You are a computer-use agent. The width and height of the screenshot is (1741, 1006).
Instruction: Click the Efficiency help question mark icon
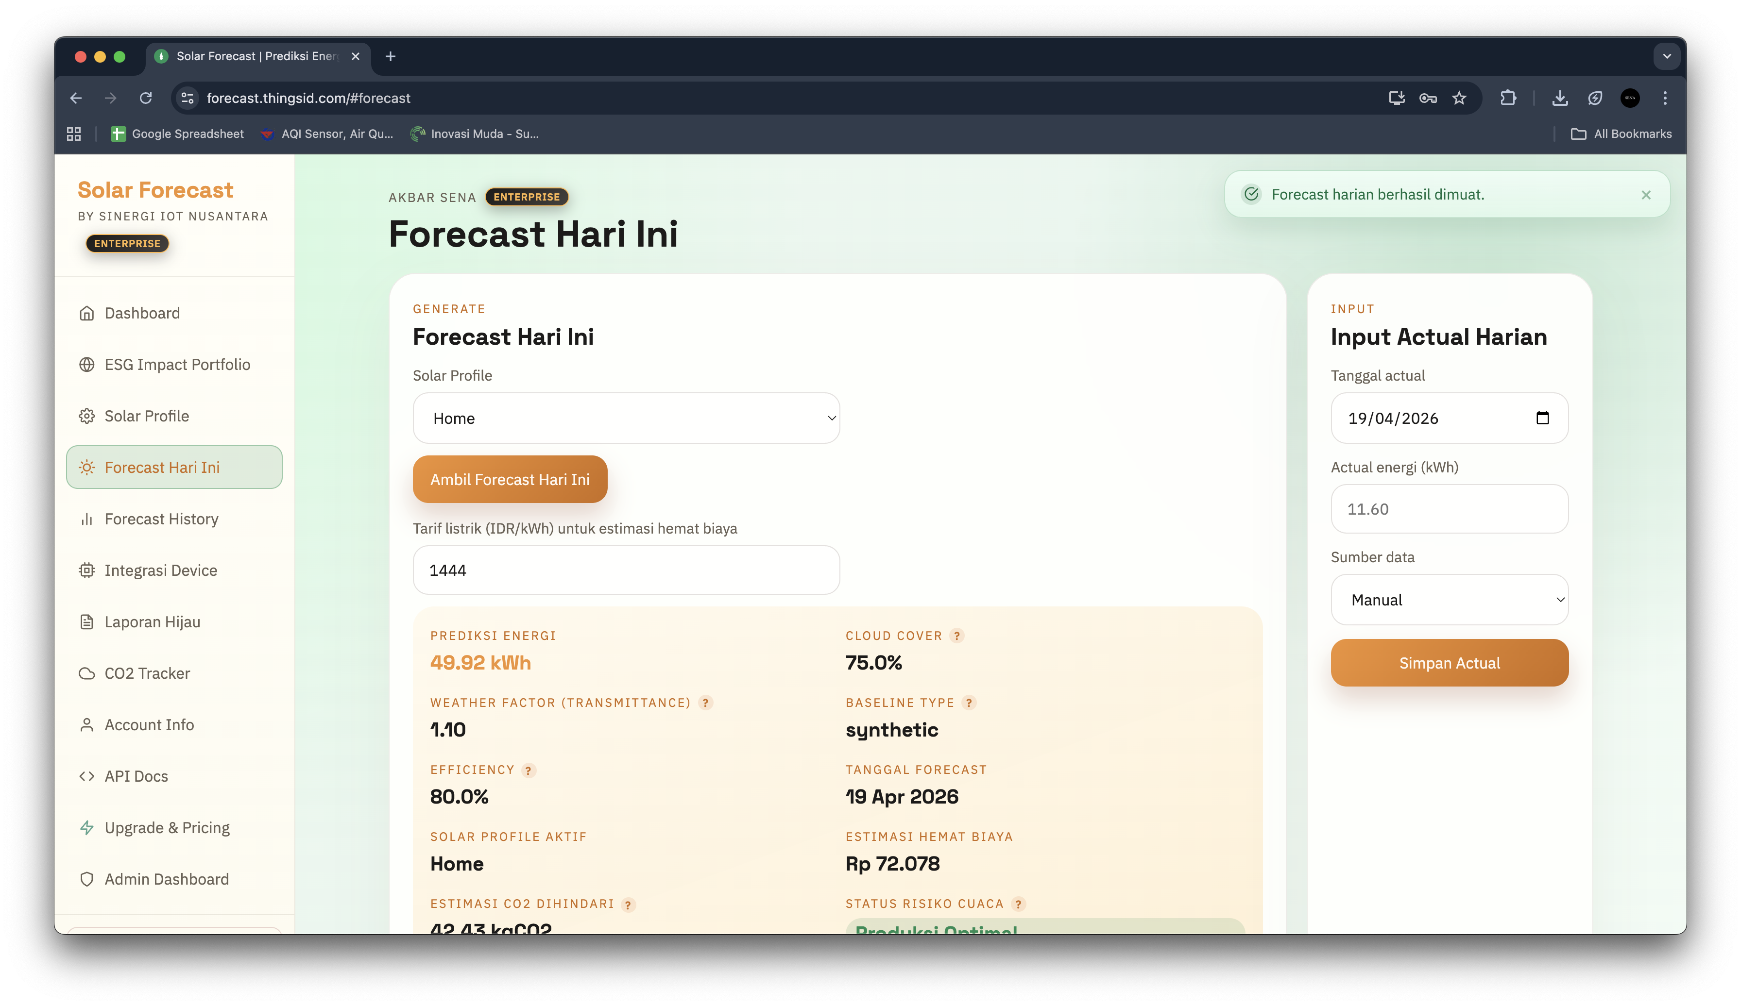(529, 771)
